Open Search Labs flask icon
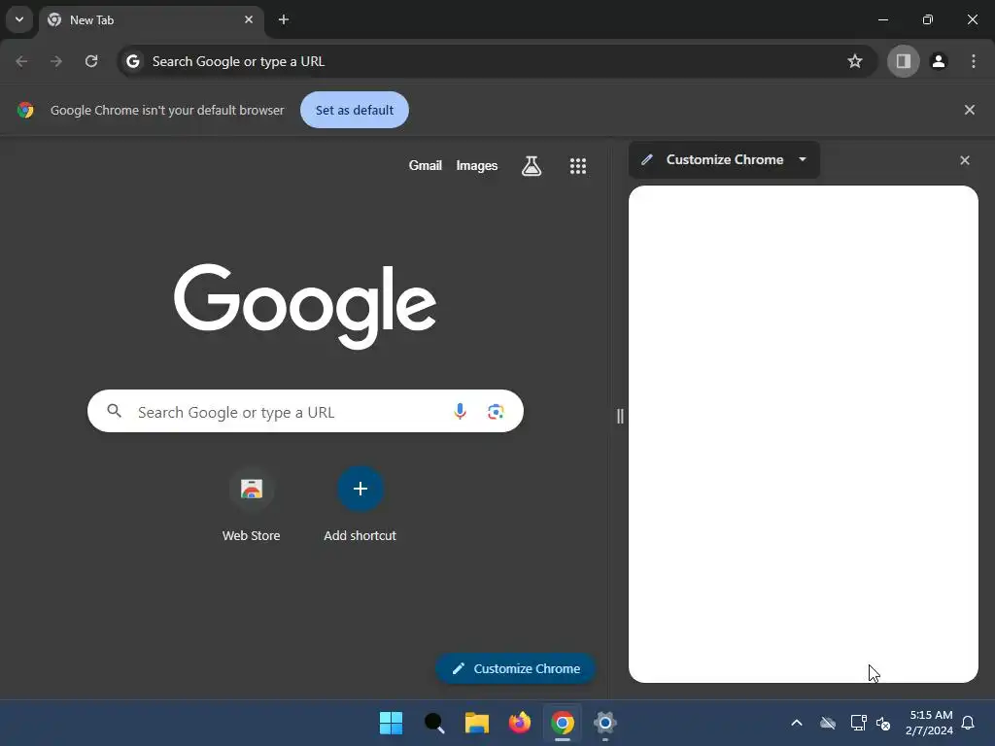The height and width of the screenshot is (746, 995). (x=532, y=166)
